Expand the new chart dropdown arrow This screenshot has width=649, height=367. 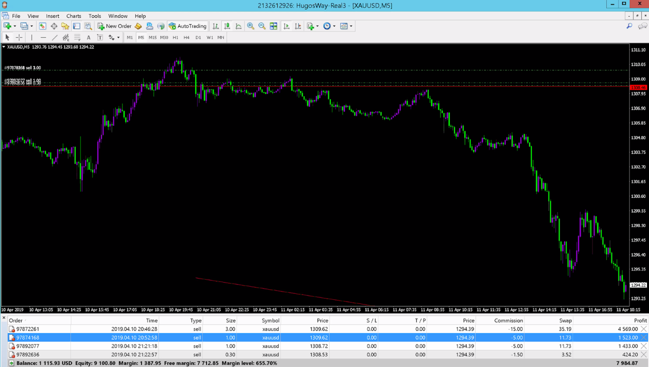15,26
